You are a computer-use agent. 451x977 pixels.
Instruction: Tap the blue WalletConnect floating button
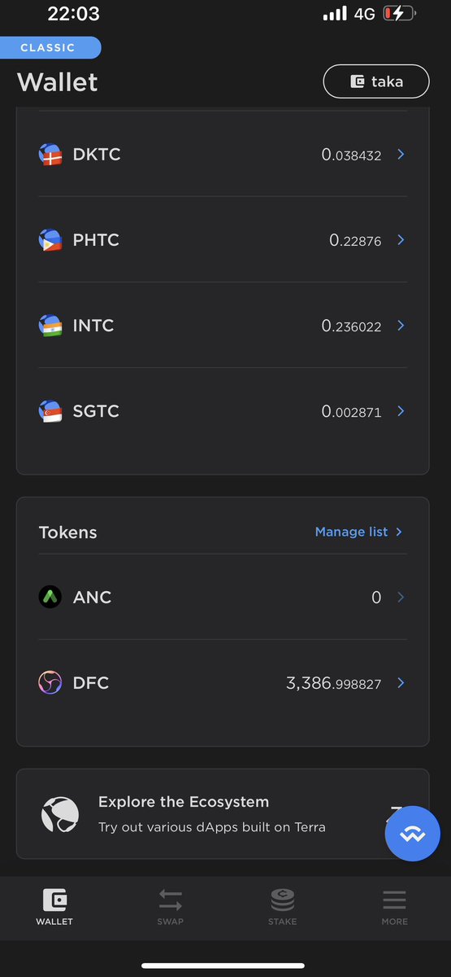(412, 834)
